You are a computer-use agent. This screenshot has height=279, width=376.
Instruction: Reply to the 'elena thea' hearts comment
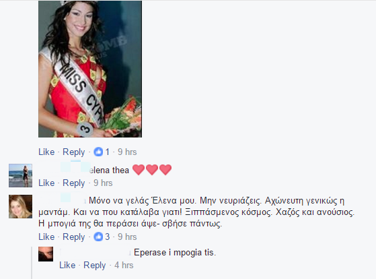74,183
